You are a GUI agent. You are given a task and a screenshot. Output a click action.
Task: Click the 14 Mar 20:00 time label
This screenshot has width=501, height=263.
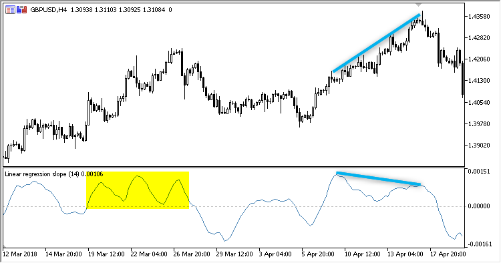tap(63, 254)
